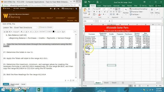Click the Update button

(x=6, y=84)
